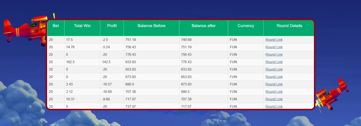Open Round Link for the 14.76 win row

pyautogui.click(x=274, y=47)
